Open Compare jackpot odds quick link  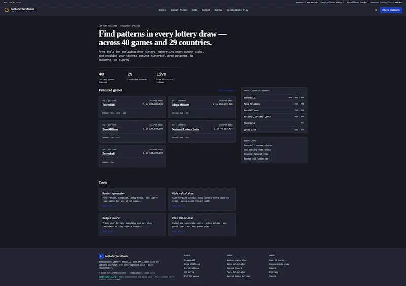click(256, 154)
